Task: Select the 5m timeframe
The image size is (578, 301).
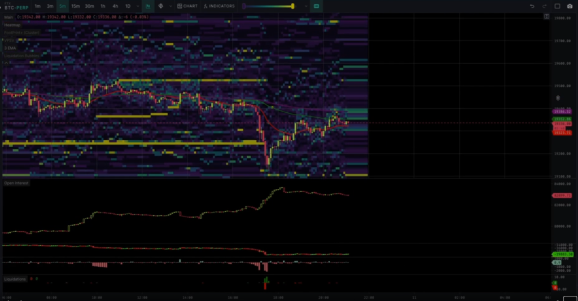Action: pos(62,6)
